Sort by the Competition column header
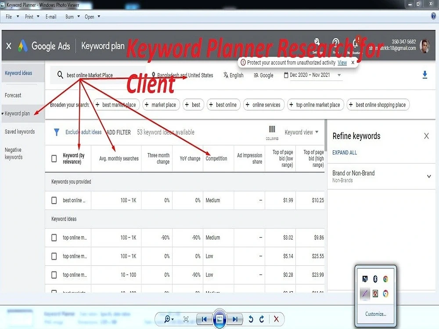 pos(216,158)
